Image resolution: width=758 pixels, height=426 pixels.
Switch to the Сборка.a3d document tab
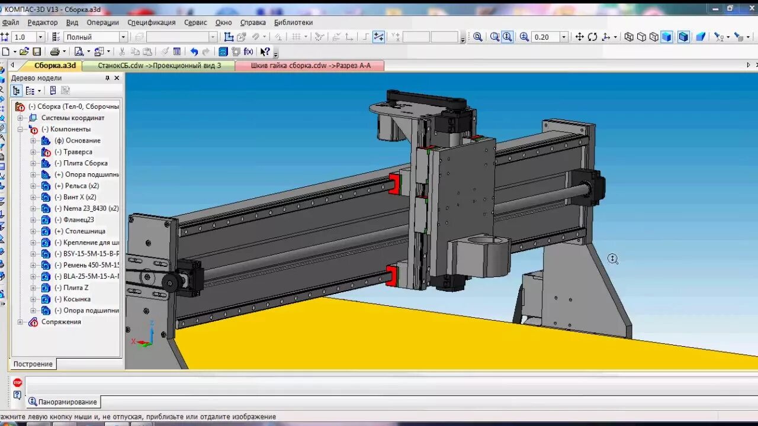point(54,66)
